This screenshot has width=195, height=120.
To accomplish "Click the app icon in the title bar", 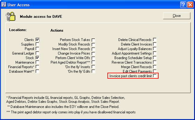I will pos(4,5).
